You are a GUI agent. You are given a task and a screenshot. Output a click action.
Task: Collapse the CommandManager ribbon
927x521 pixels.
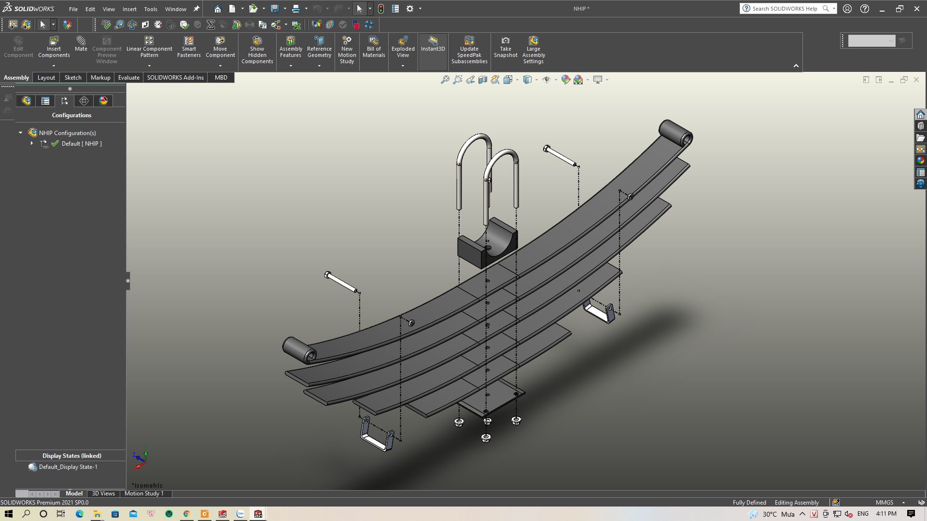(x=796, y=66)
